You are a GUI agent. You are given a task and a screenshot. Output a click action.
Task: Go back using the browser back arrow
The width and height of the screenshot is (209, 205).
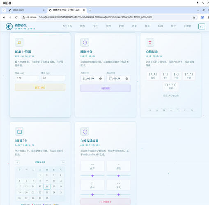click(4, 17)
